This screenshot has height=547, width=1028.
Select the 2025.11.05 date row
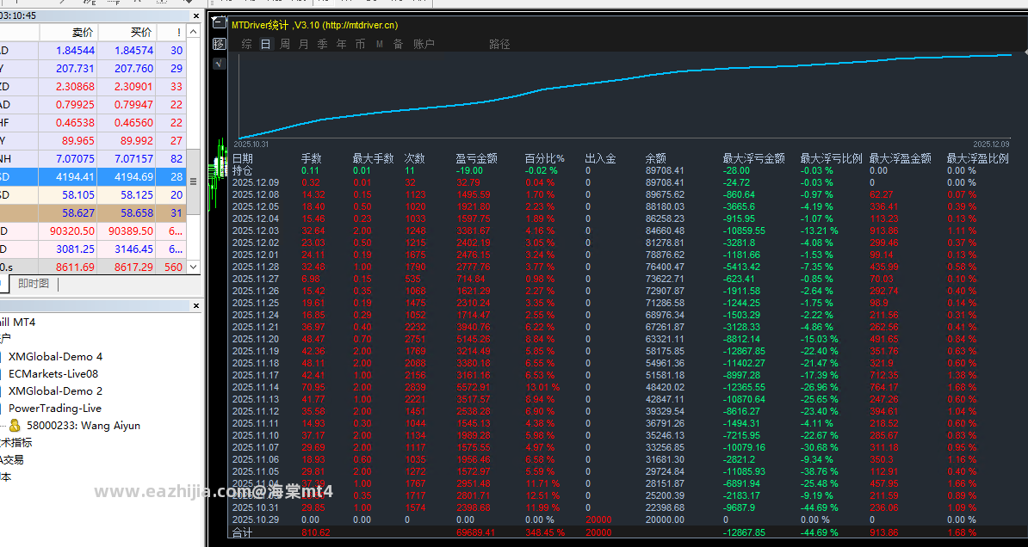(x=256, y=471)
